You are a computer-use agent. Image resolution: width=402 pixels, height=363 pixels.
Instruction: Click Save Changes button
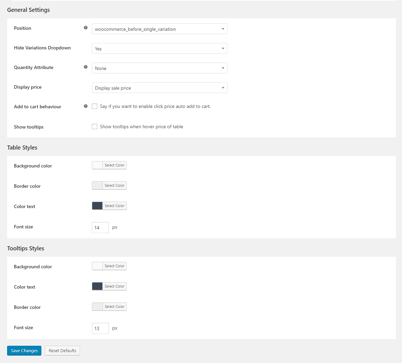pos(24,351)
